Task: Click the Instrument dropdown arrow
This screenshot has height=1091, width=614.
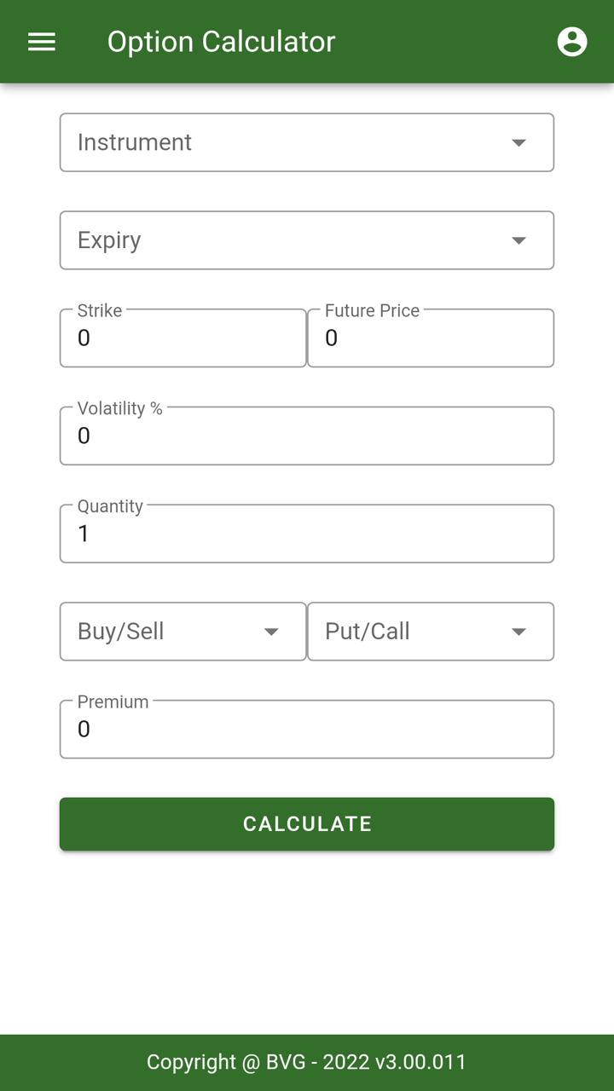Action: 518,142
